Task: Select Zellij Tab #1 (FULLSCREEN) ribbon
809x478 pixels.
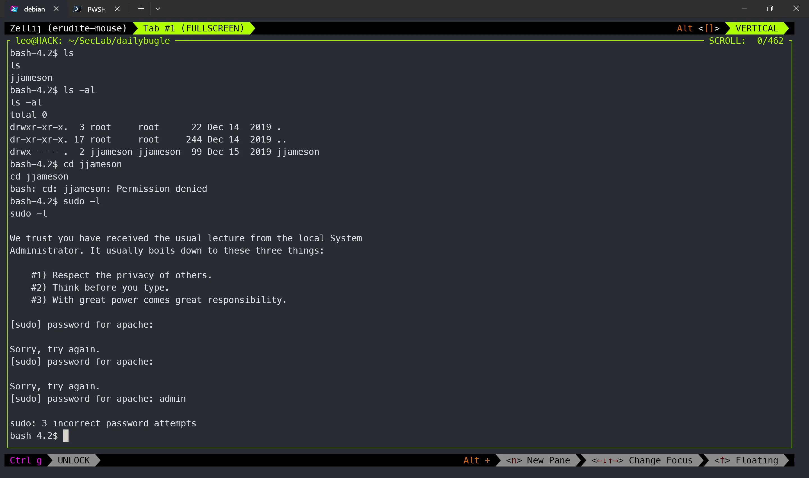Action: 194,28
